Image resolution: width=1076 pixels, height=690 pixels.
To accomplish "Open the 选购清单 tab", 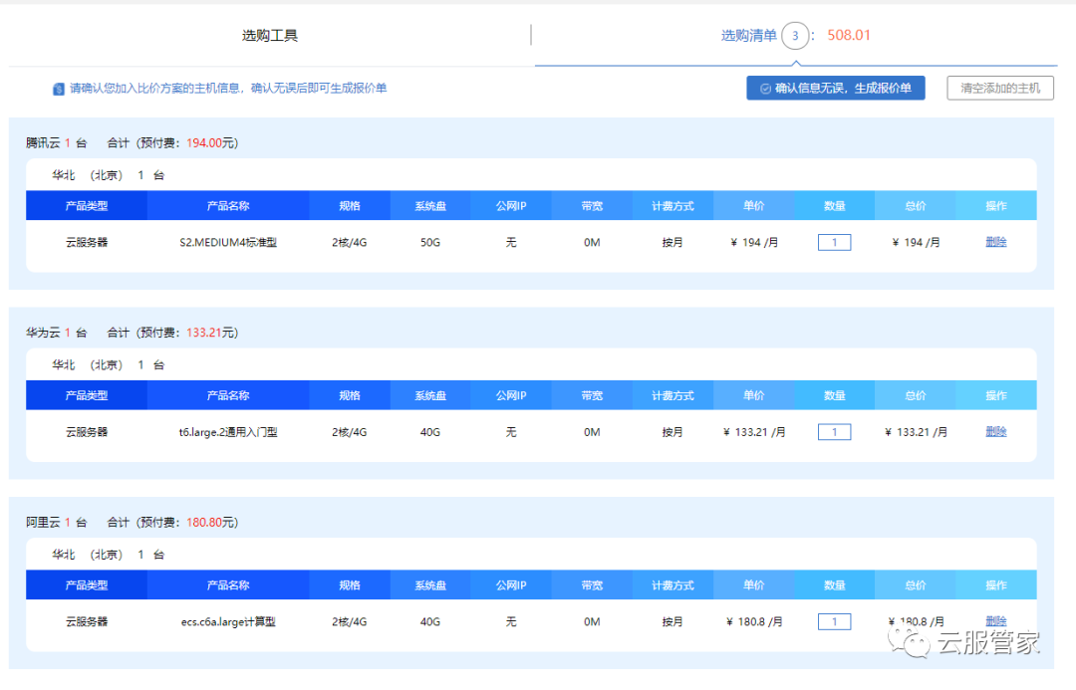I will point(748,36).
